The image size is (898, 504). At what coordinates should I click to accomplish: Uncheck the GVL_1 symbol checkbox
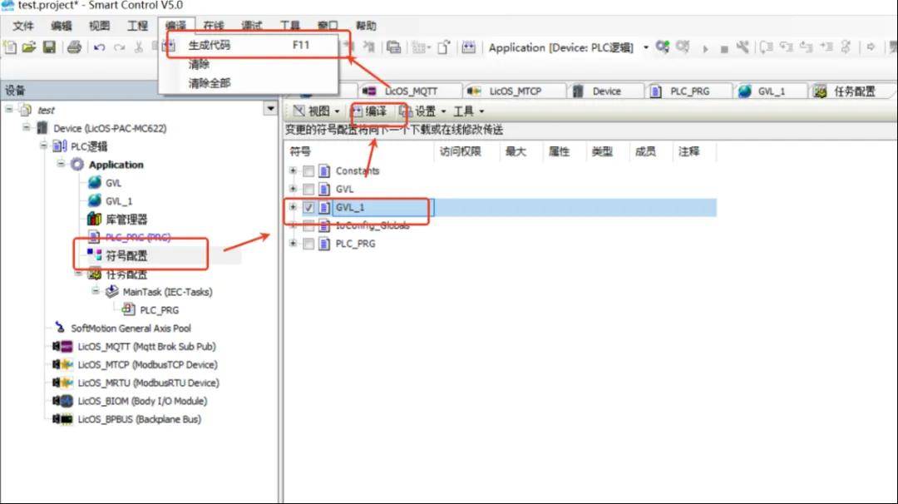[308, 207]
